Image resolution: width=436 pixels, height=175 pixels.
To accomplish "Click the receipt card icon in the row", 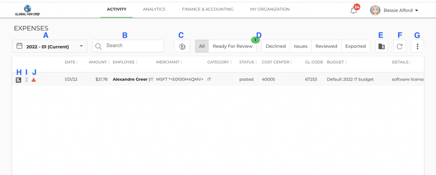I will 18,80.
